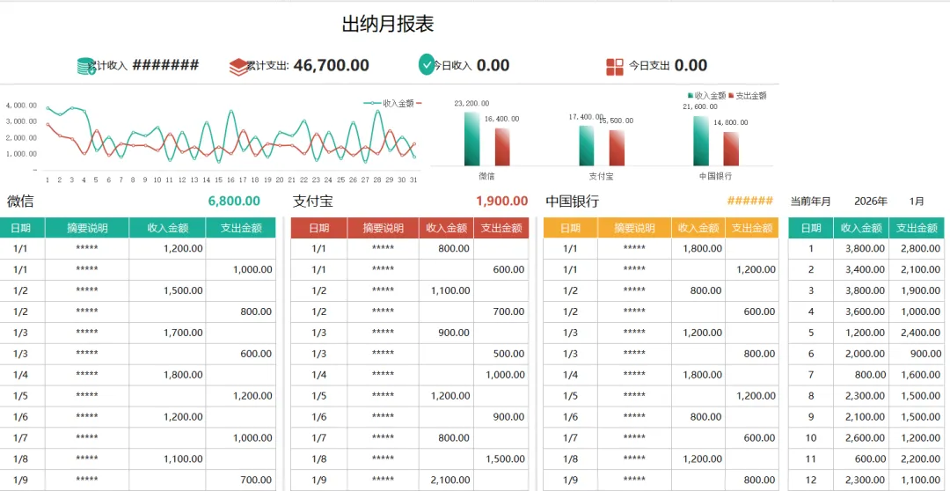Click the 0.00 value beside 今日收入
950x491 pixels.
tap(493, 65)
